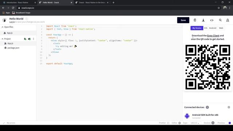The image size is (233, 131).
Task: Click the browser back arrow
Action: pyautogui.click(x=3, y=8)
